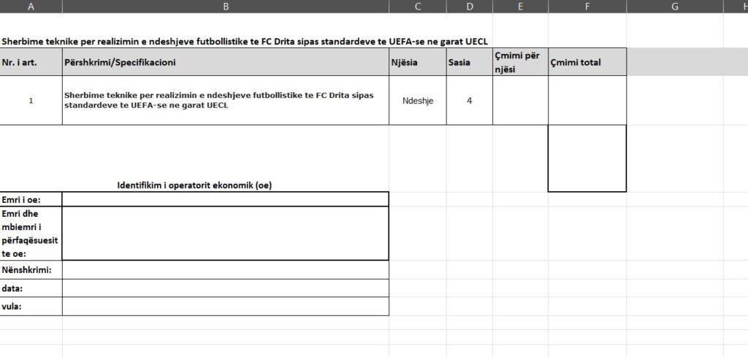
Task: Click the column G header
Action: 674,7
